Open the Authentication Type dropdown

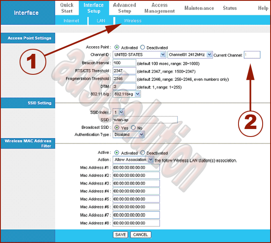point(129,134)
